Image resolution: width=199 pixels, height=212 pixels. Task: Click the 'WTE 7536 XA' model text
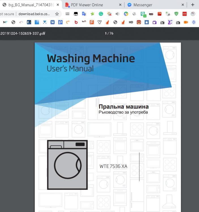tap(114, 166)
